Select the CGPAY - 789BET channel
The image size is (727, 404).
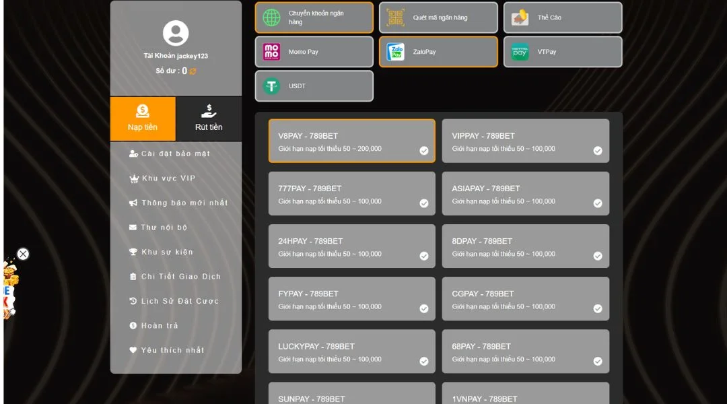[525, 299]
